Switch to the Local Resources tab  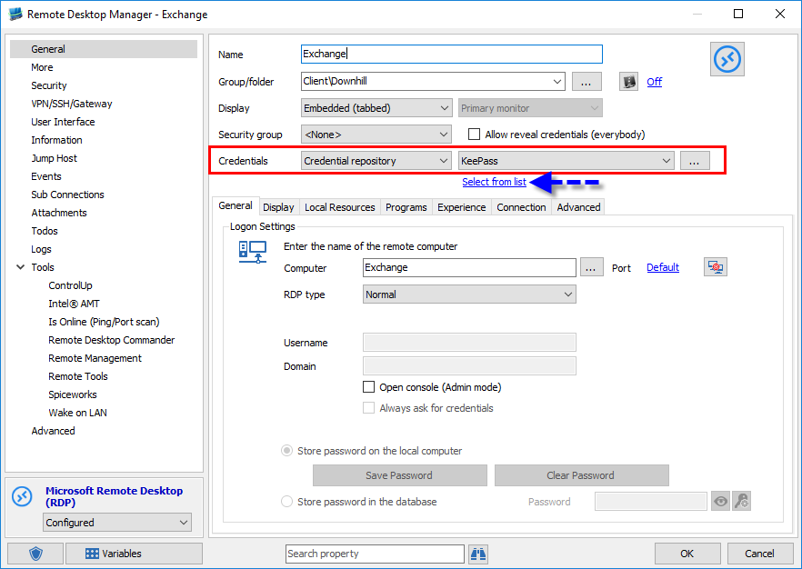click(339, 207)
